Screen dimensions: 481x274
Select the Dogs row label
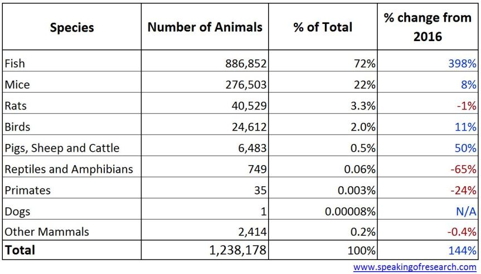pyautogui.click(x=17, y=211)
